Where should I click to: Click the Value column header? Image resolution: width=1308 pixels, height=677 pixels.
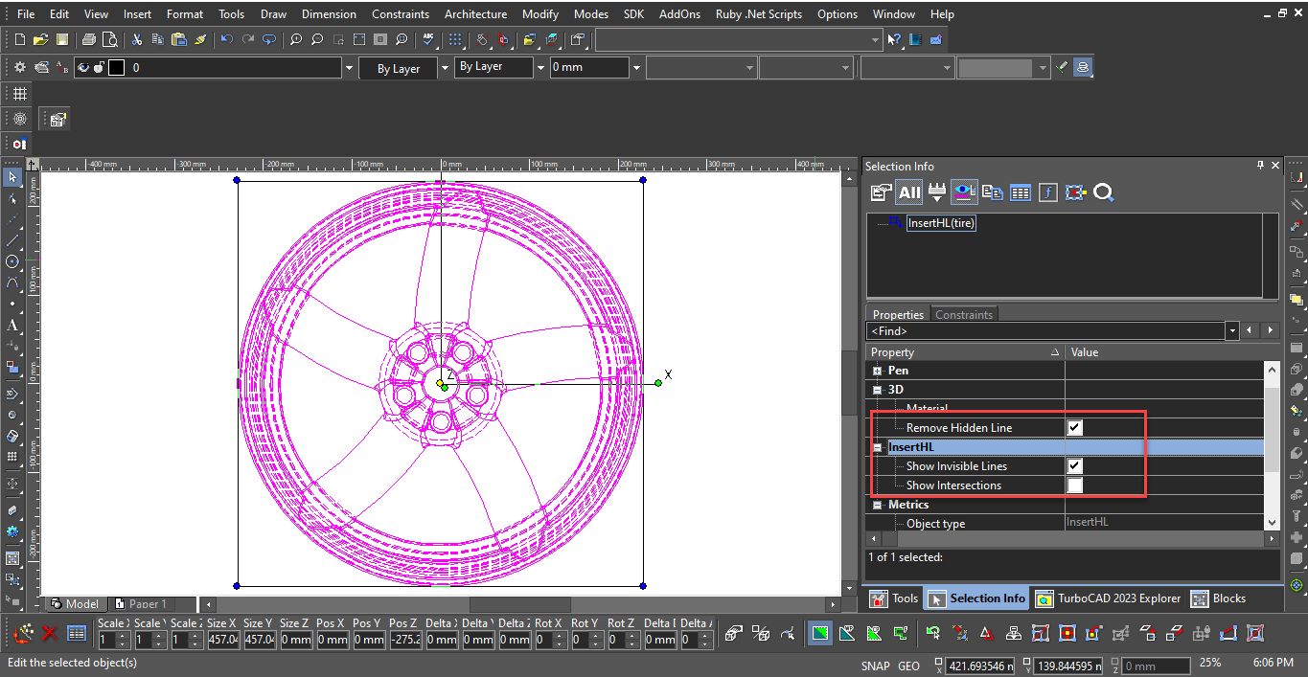(x=1164, y=352)
